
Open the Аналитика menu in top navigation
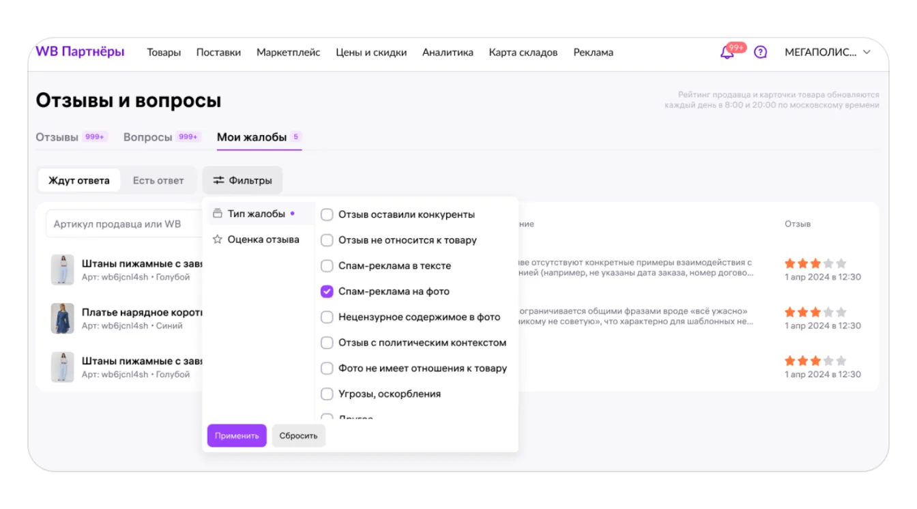448,53
